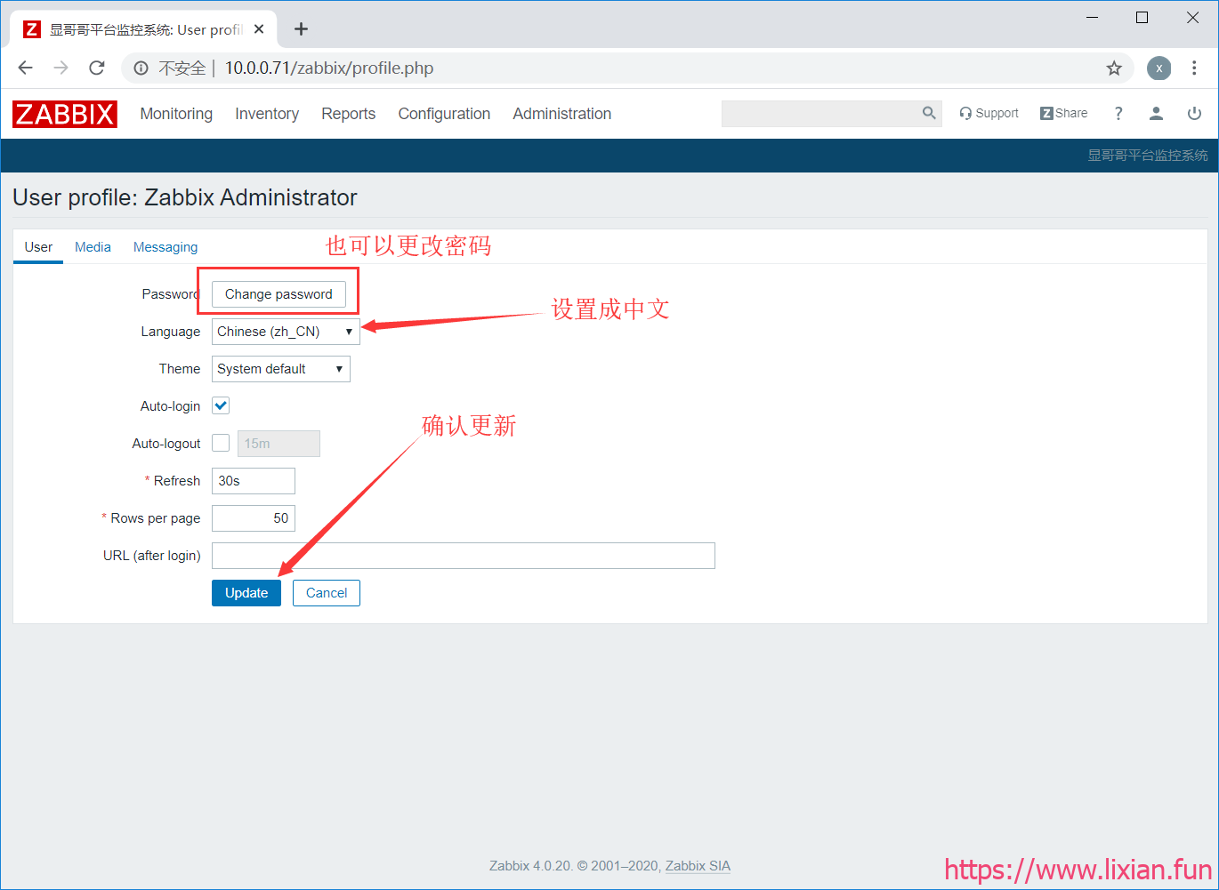The width and height of the screenshot is (1219, 890).
Task: Open the user profile icon
Action: click(1156, 114)
